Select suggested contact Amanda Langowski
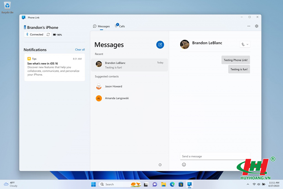This screenshot has height=189, width=283. tap(129, 98)
